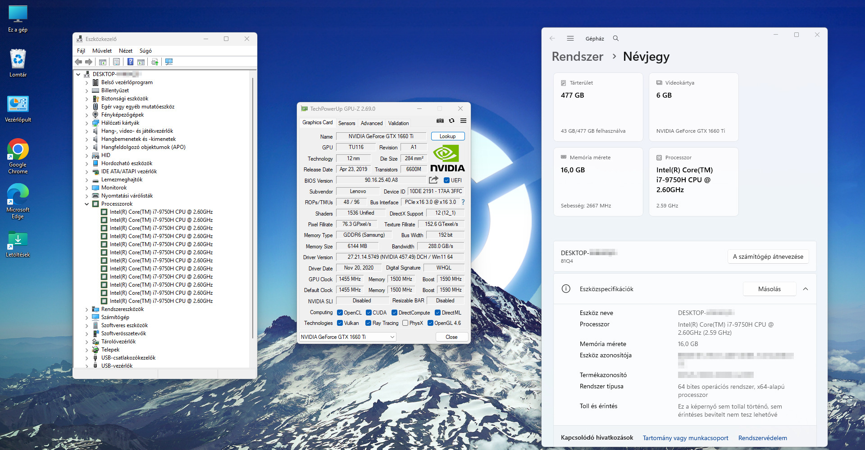Image resolution: width=865 pixels, height=450 pixels.
Task: Open the Tartomány vagy munkacsoport link
Action: pos(686,438)
